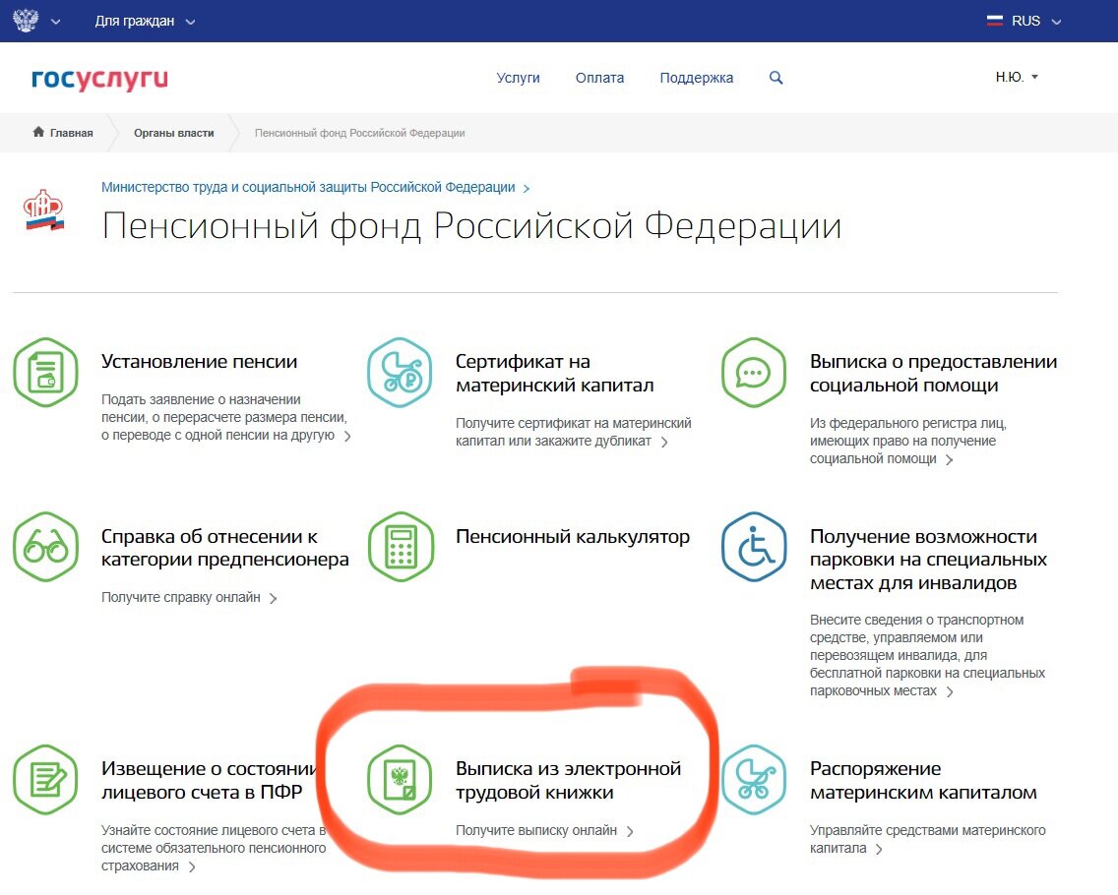Click chevron after 'с одной пенсии на другую'

coord(347,436)
